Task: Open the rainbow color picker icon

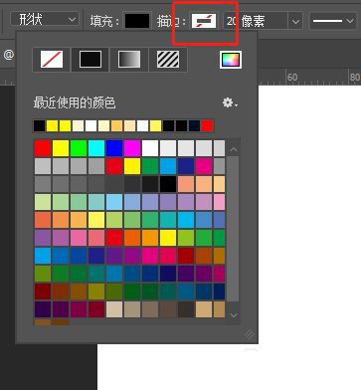Action: [231, 60]
